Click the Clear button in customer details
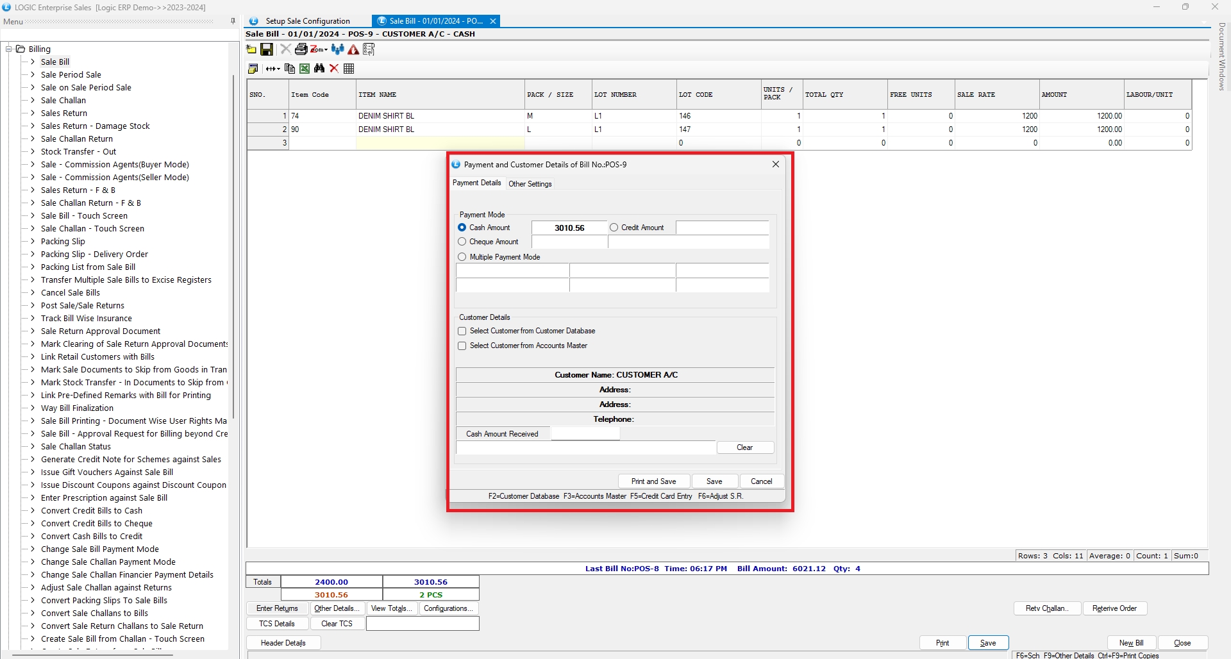 (744, 447)
